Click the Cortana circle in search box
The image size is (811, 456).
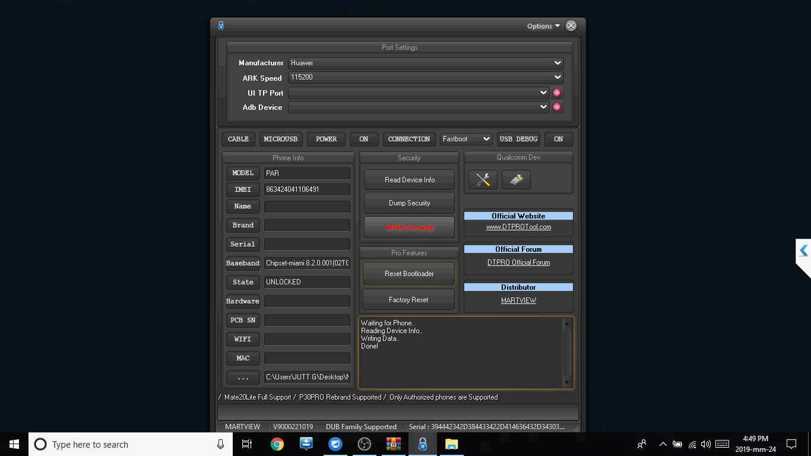coord(40,444)
